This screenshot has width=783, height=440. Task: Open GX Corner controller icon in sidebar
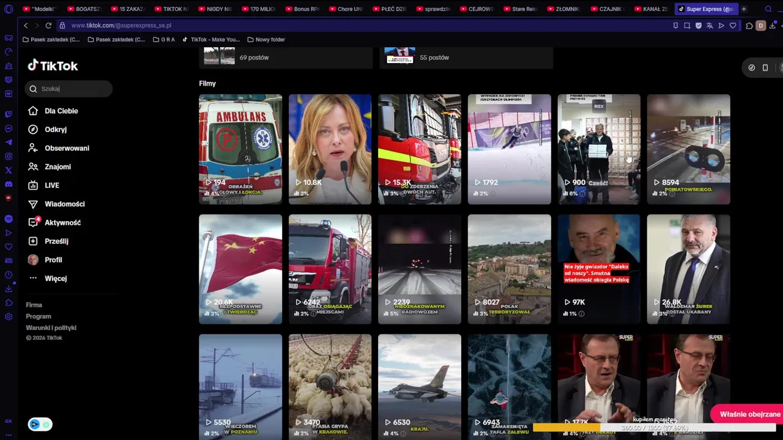[9, 38]
